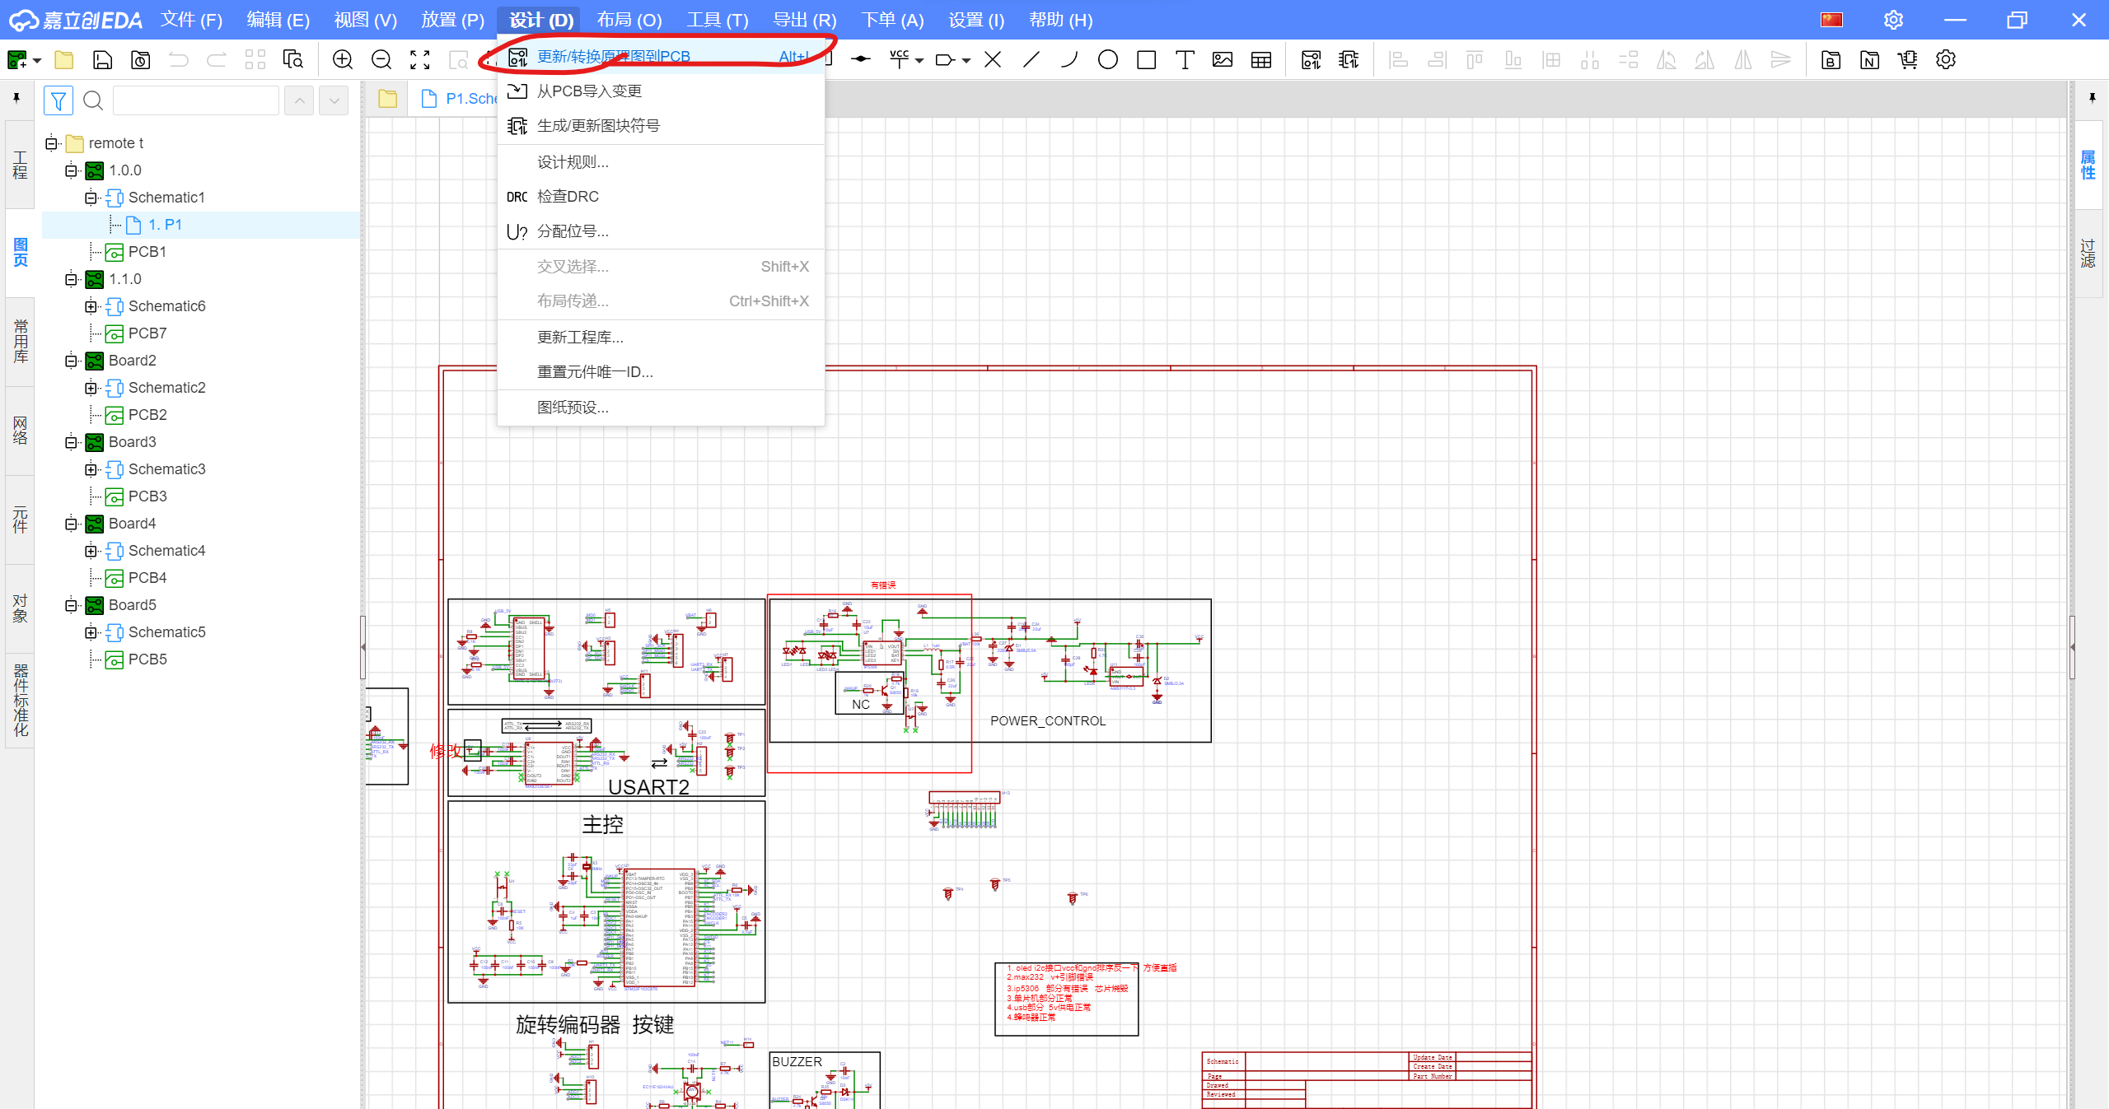Viewport: 2109px width, 1109px height.
Task: Select the VCC net flag tool
Action: [x=899, y=59]
